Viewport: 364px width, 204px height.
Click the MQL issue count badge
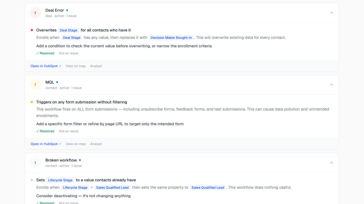35,85
